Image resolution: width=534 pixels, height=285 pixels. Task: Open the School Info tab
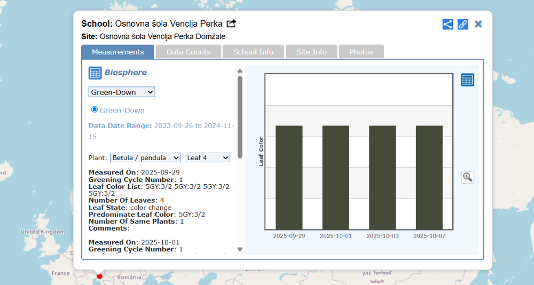pyautogui.click(x=254, y=52)
